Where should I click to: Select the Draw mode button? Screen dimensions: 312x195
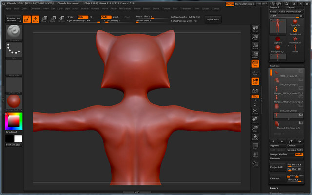(x=35, y=19)
